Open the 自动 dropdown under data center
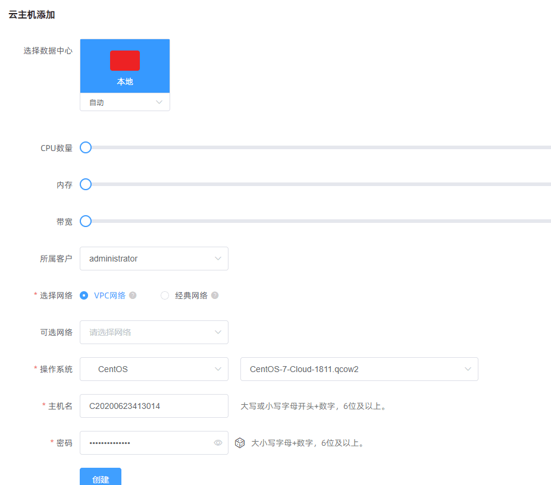This screenshot has height=485, width=551. [x=125, y=102]
